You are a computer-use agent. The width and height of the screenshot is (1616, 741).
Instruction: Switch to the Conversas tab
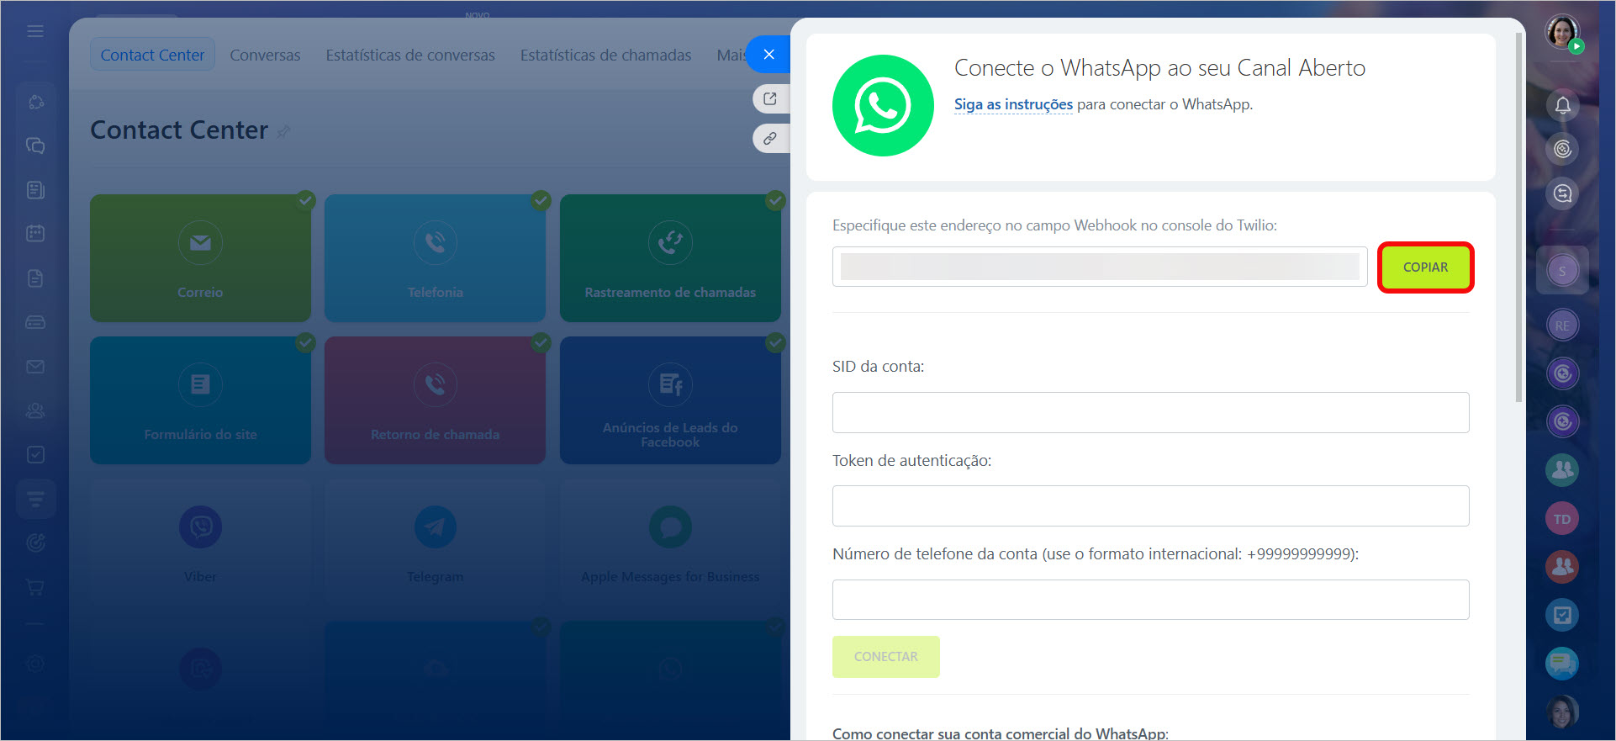point(265,56)
